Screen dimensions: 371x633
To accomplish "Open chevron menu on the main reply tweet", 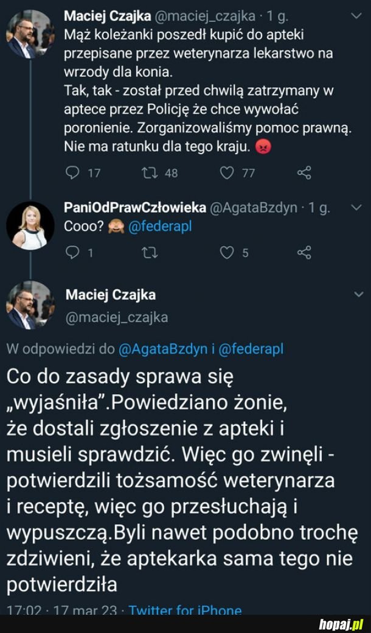I will (357, 295).
